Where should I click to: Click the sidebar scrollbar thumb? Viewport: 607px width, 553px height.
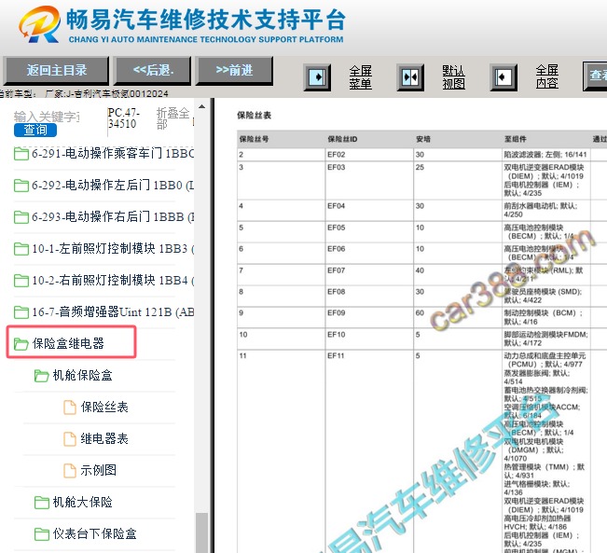pos(201,532)
